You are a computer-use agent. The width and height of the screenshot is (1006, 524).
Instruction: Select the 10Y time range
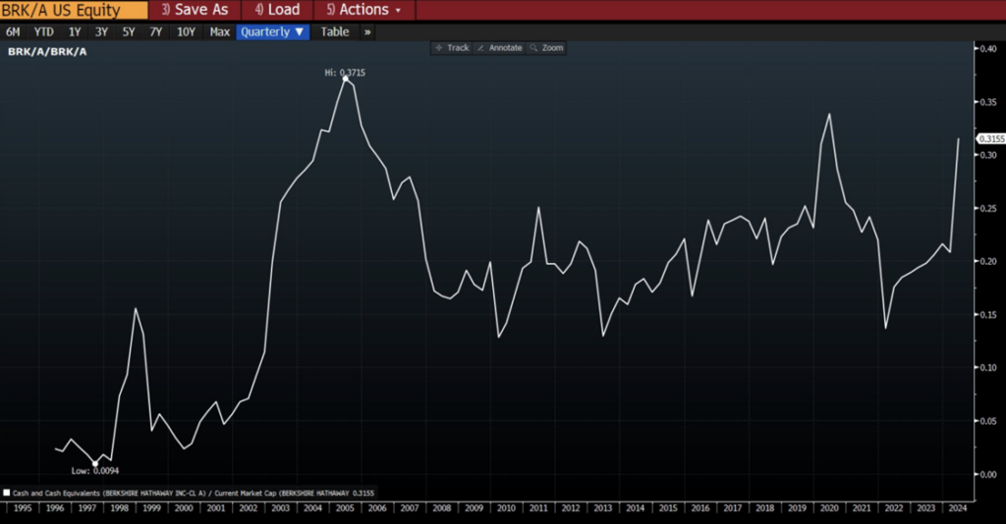tap(186, 31)
